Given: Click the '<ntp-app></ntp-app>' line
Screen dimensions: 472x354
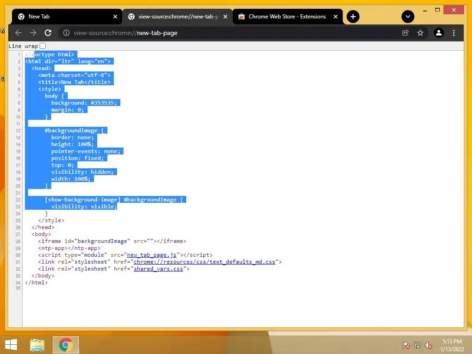Looking at the screenshot, I should tap(69, 248).
